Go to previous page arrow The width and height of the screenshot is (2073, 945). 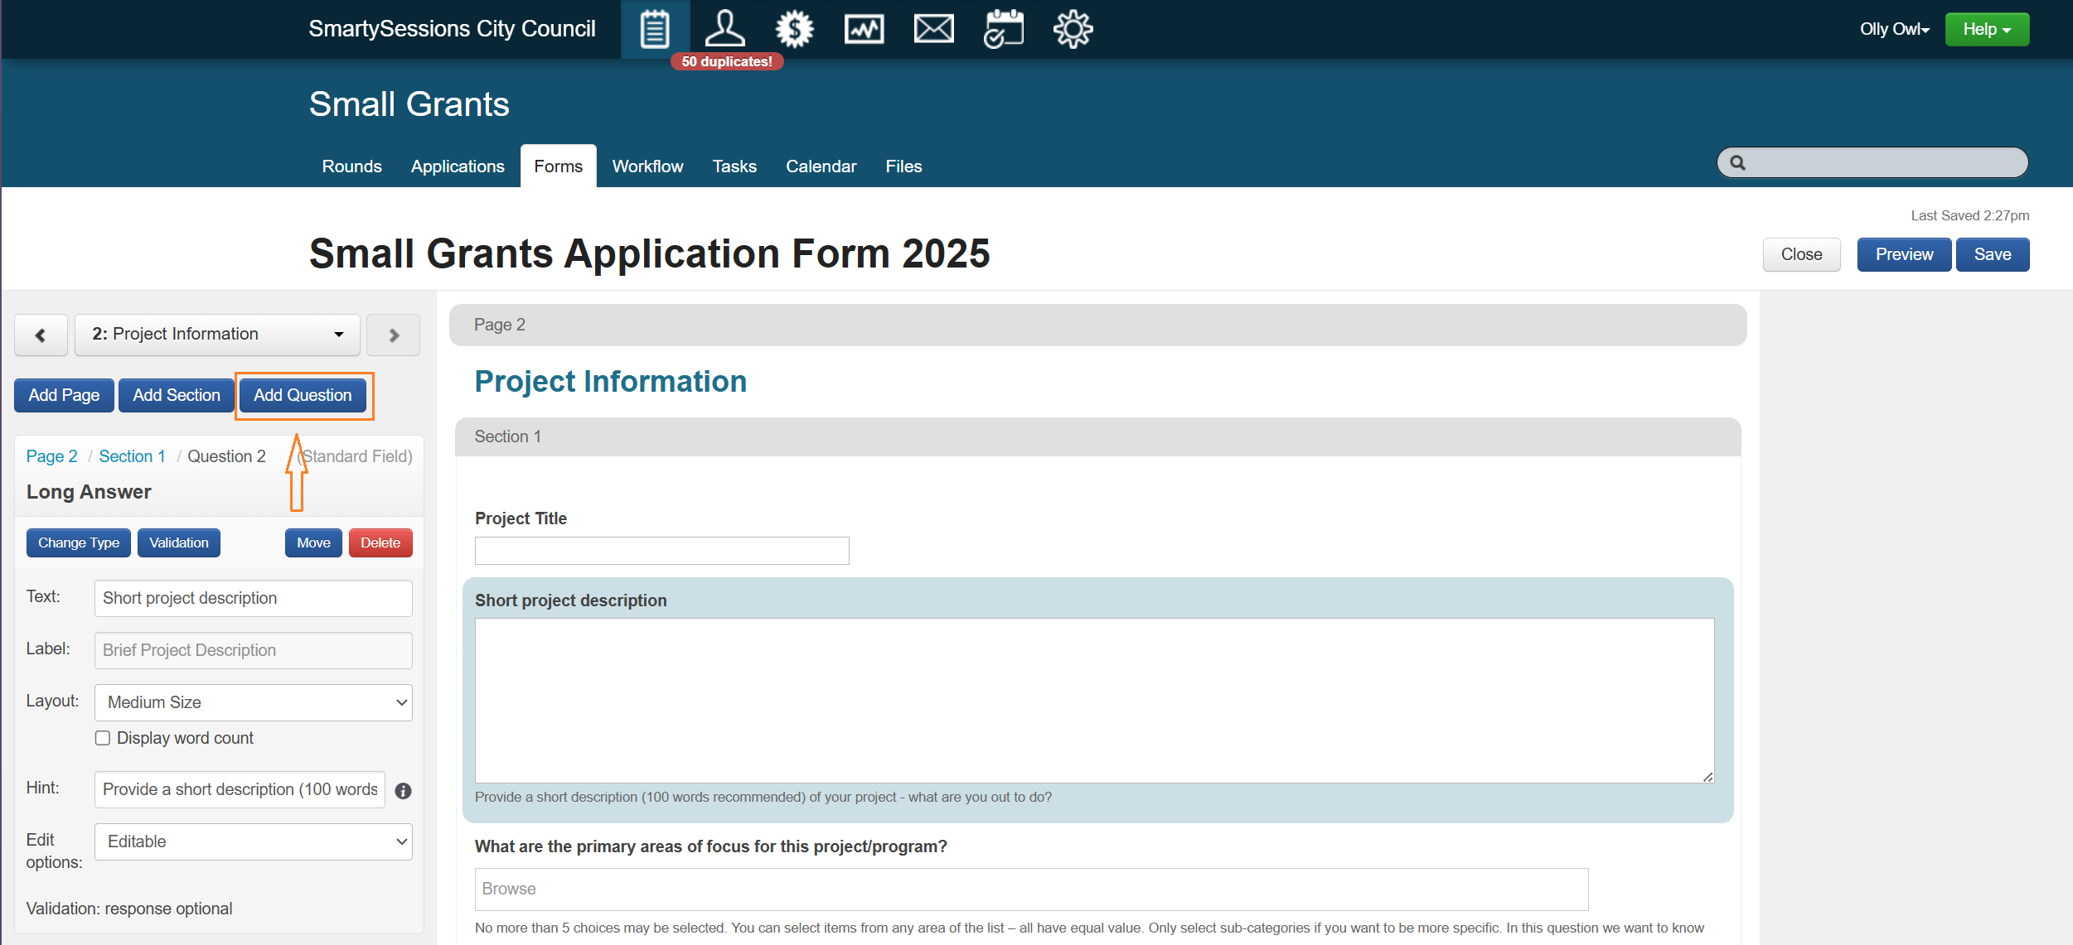point(41,335)
